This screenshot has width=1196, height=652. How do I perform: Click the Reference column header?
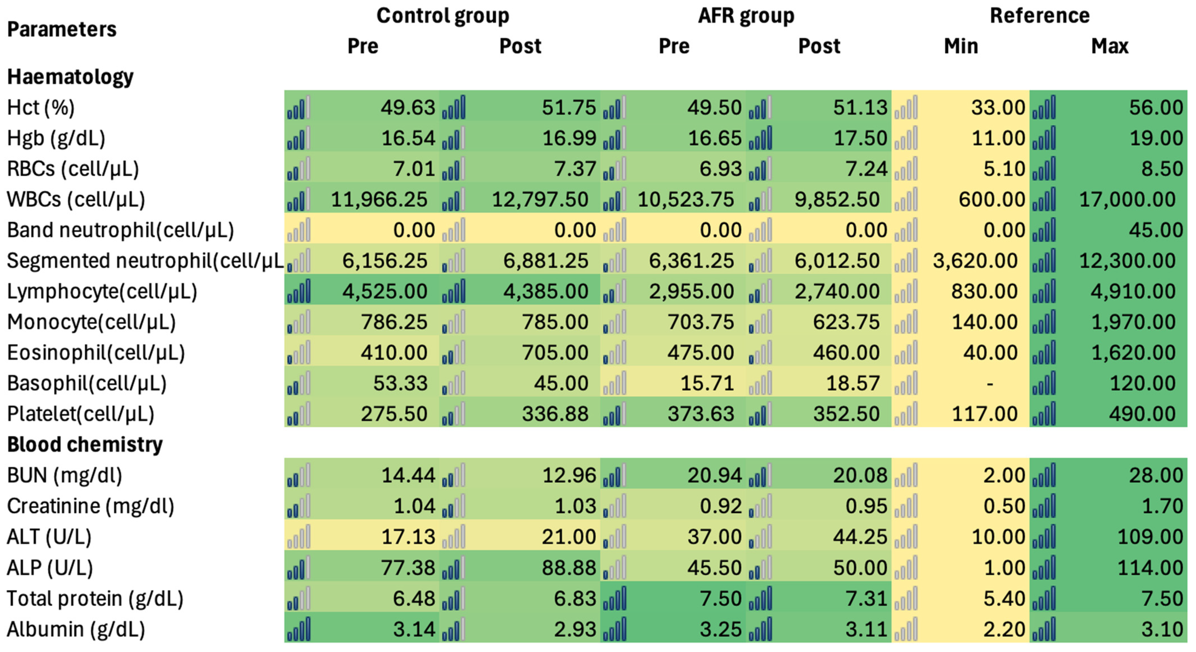1040,16
